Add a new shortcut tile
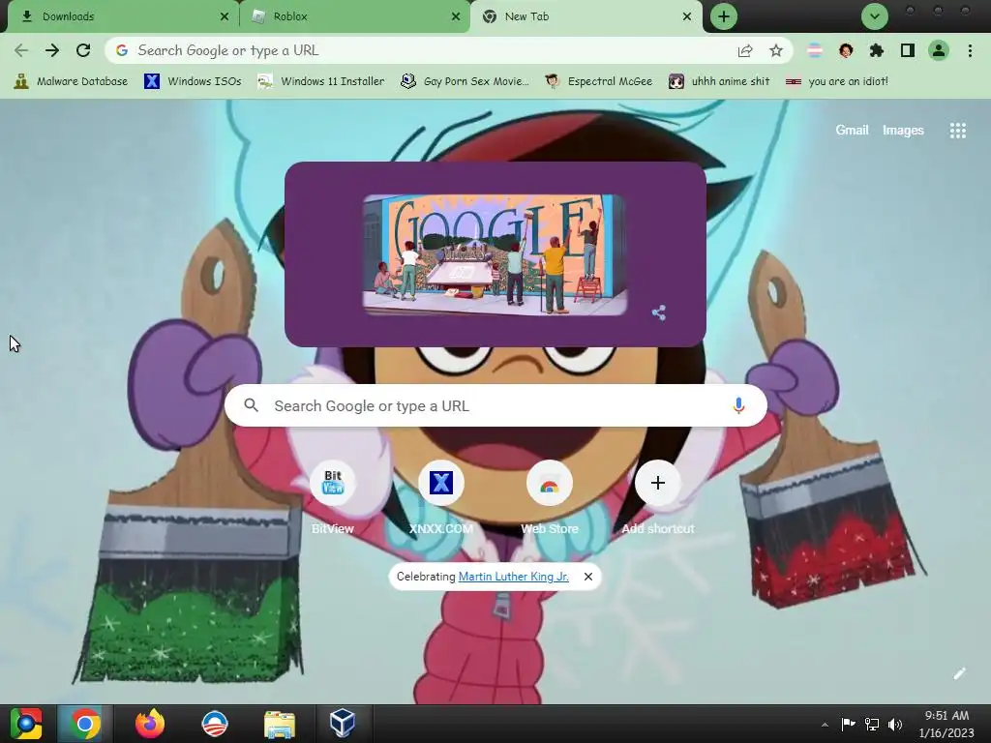The image size is (991, 743). (658, 499)
